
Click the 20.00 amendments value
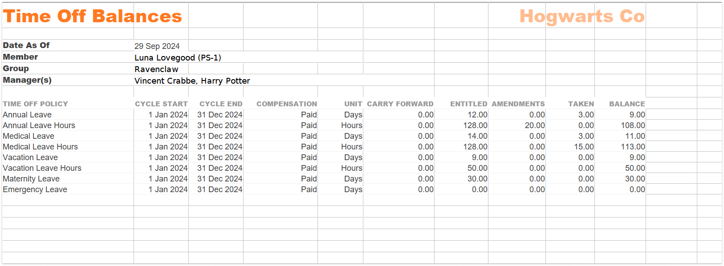coord(535,125)
